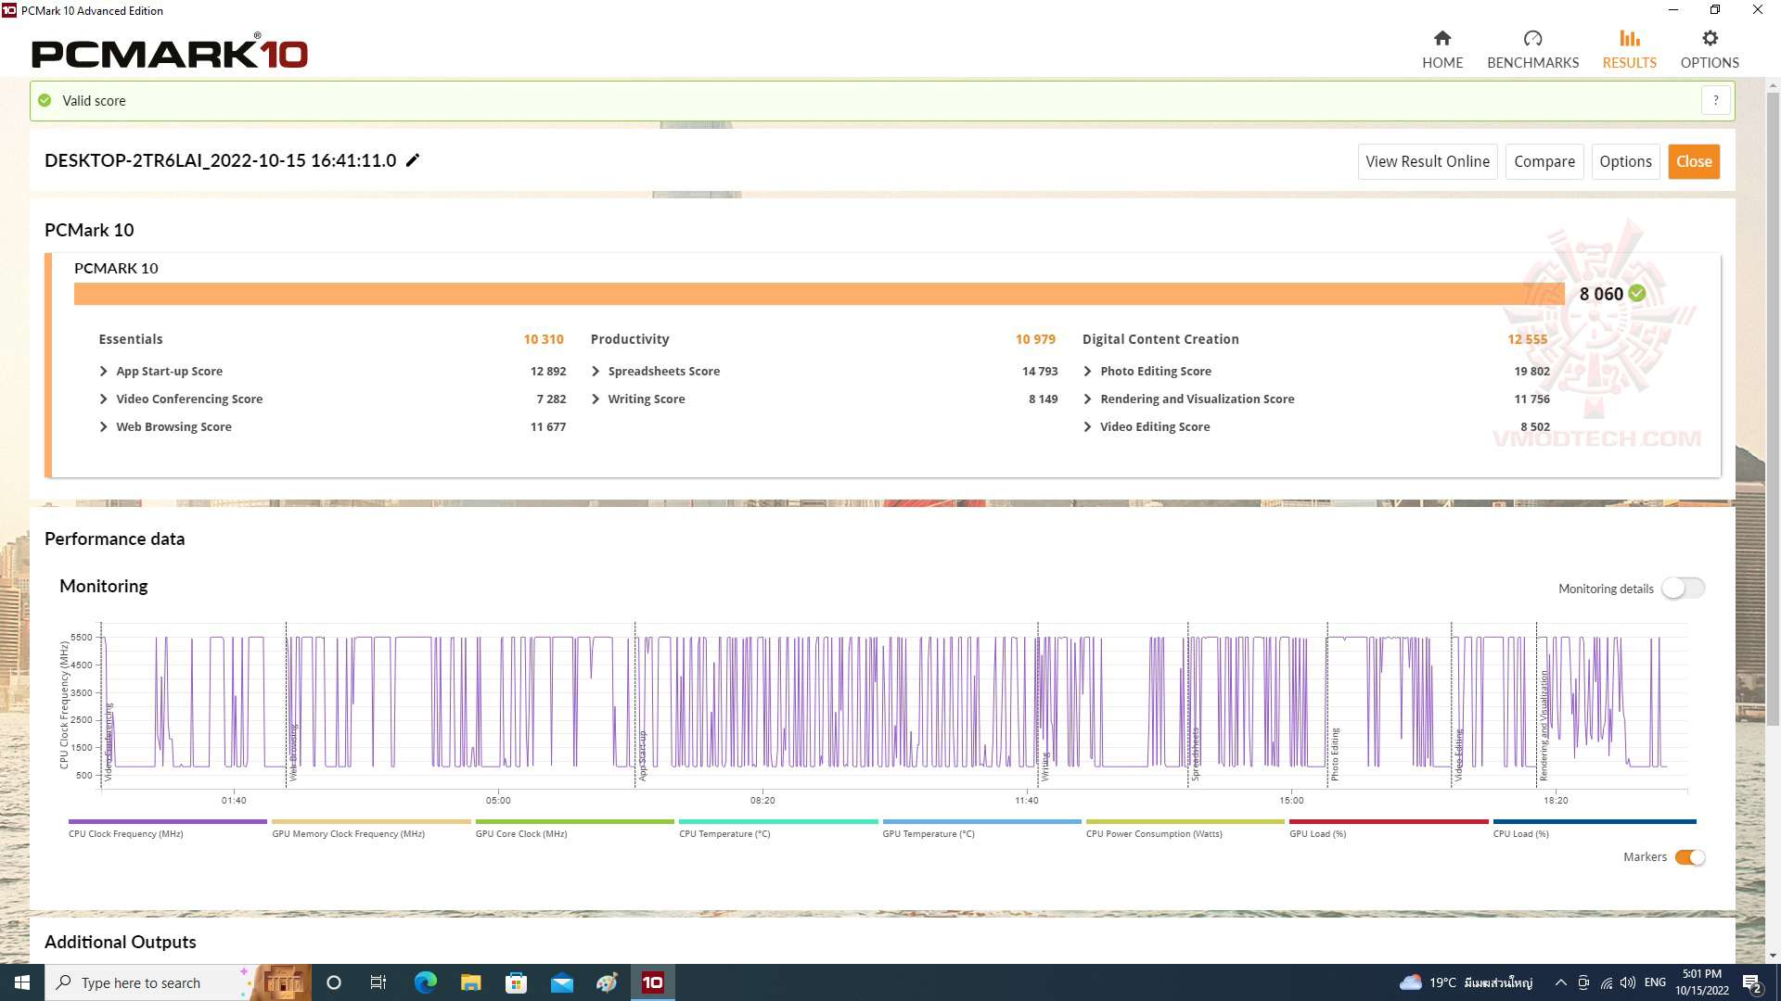Turn off the Markers toggle

pyautogui.click(x=1689, y=857)
